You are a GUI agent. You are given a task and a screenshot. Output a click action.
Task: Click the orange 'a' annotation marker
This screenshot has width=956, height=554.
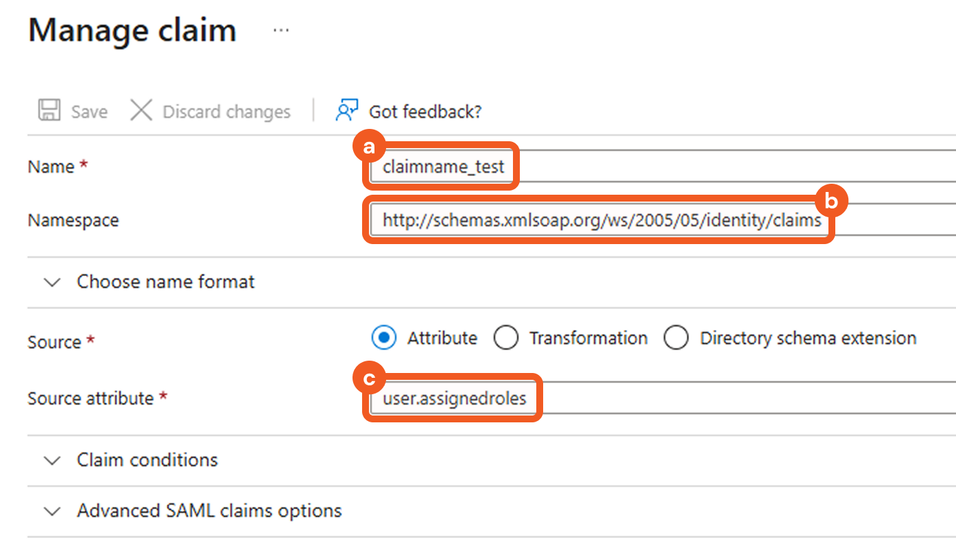(x=370, y=147)
